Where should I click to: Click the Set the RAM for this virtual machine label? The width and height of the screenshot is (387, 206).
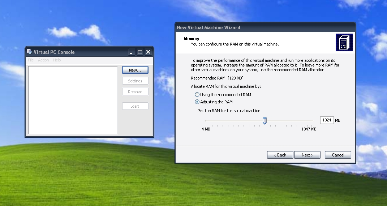[230, 111]
